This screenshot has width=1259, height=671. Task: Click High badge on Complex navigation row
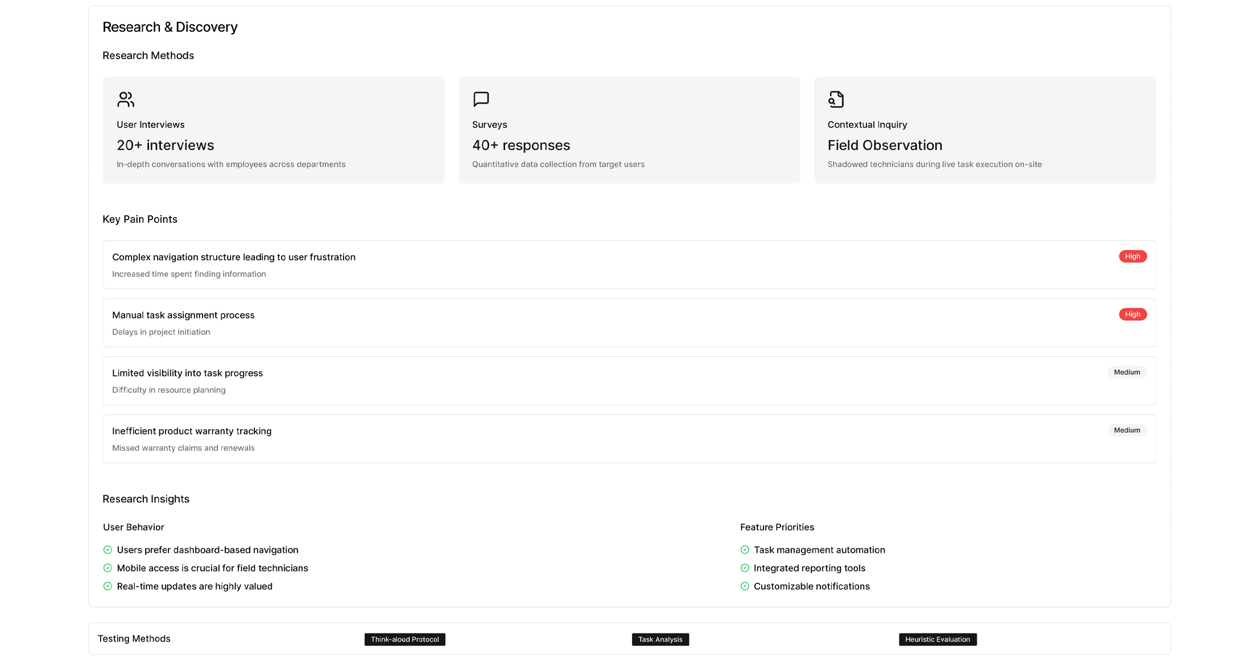tap(1132, 256)
